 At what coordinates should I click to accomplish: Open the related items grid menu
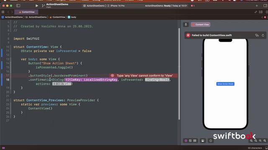coord(3,12)
